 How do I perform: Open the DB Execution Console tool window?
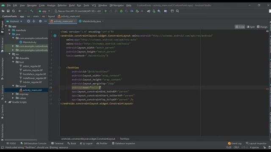pyautogui.click(x=33, y=144)
